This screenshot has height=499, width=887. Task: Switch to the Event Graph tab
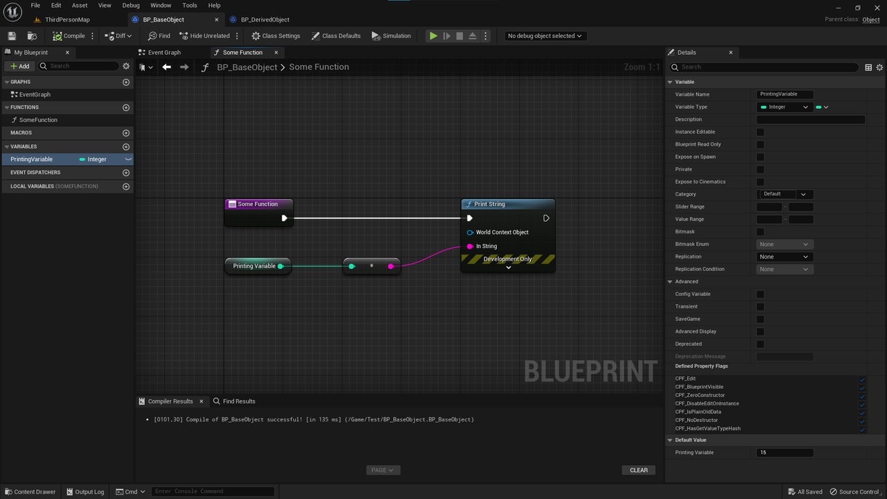(164, 53)
